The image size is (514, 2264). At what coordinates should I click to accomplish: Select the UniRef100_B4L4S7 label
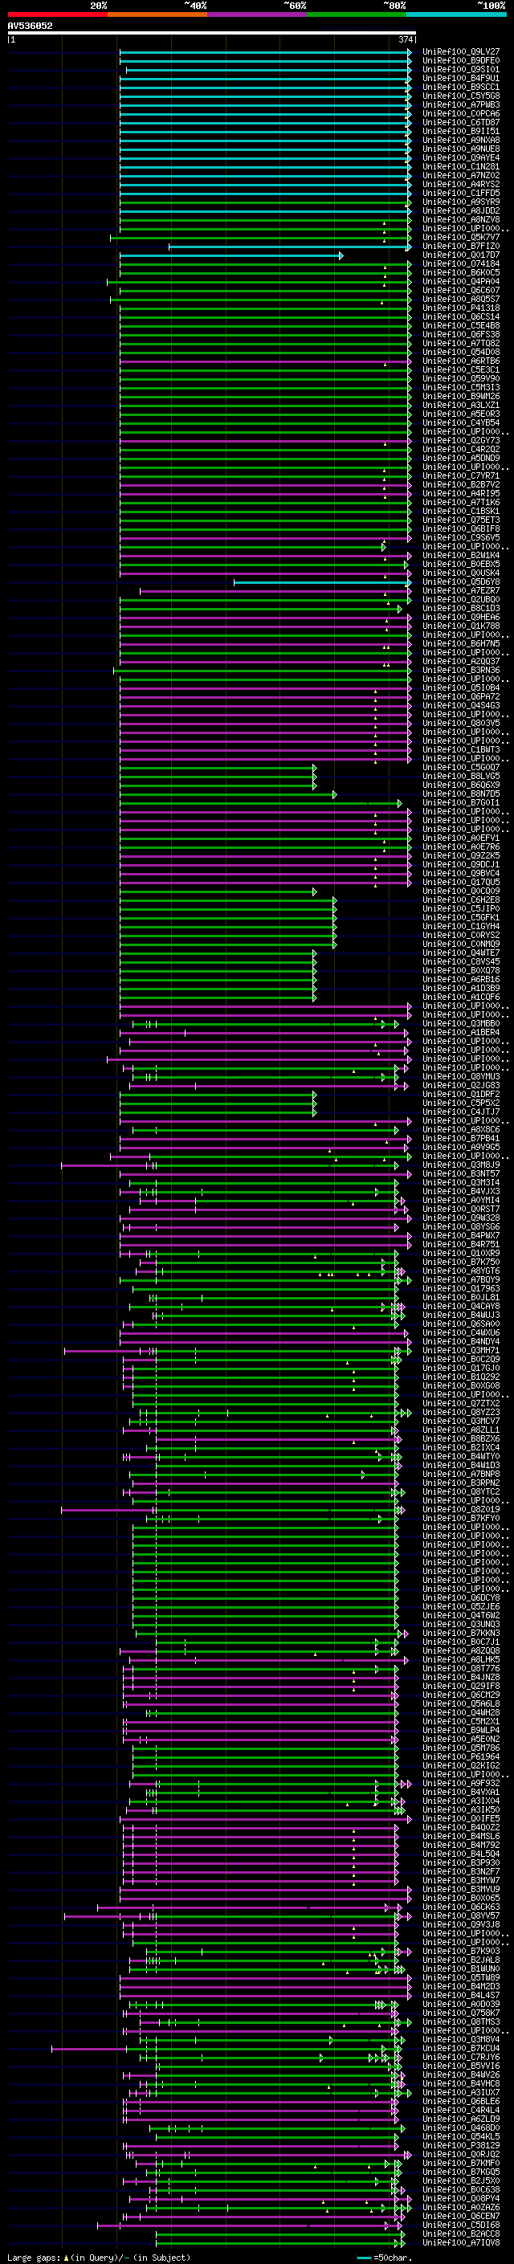(x=461, y=1995)
